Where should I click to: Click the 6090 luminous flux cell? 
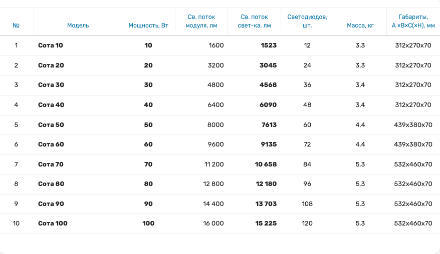coord(268,105)
